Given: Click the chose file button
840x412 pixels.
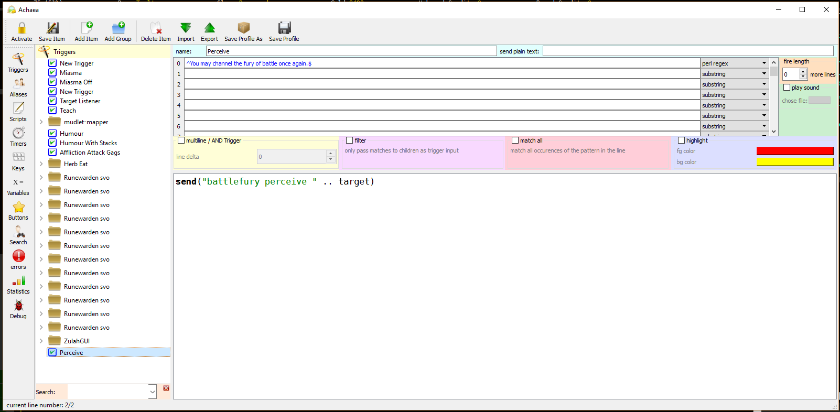Looking at the screenshot, I should [820, 100].
